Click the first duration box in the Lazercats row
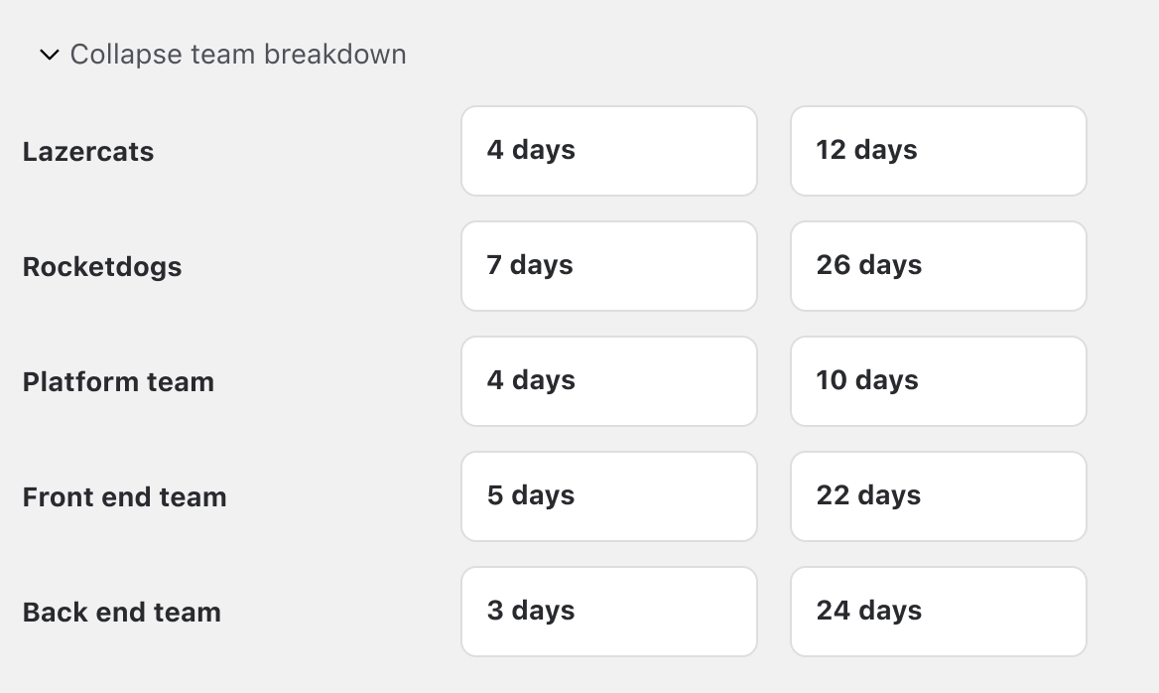The height and width of the screenshot is (693, 1159). click(608, 150)
